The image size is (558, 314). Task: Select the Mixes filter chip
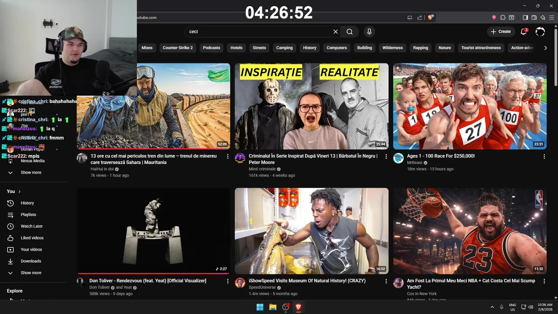coord(147,48)
